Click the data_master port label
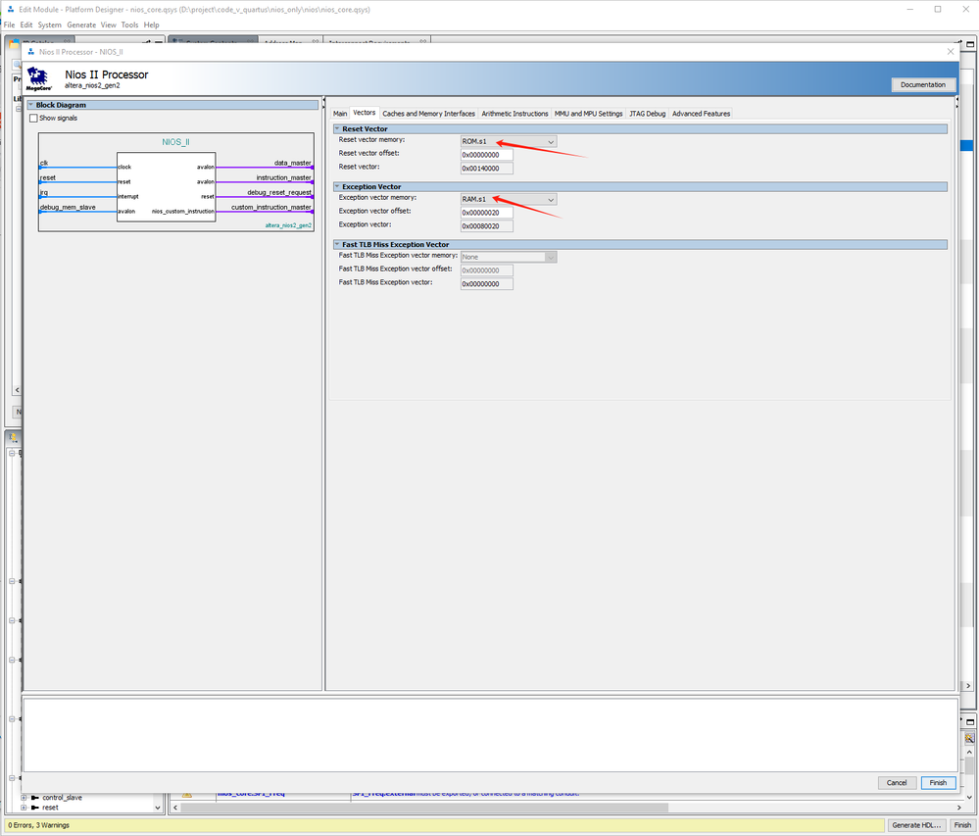Viewport: 979px width, 836px height. click(292, 163)
